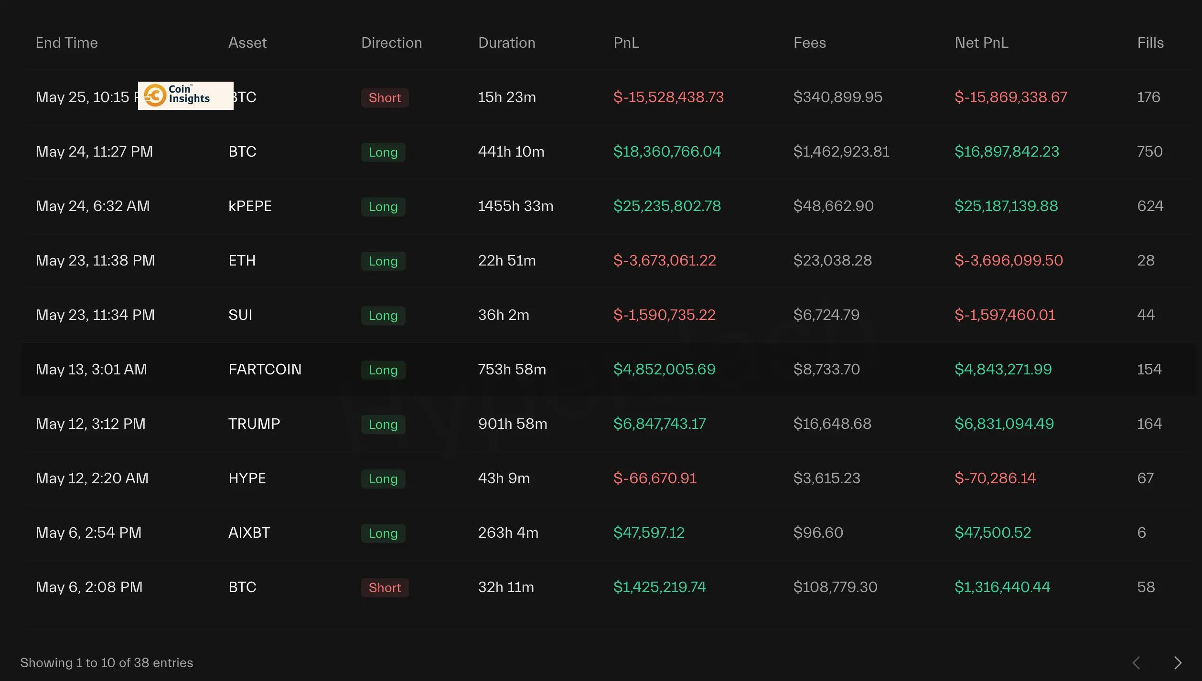1202x681 pixels.
Task: Click the duration 753h 58m
Action: (x=512, y=369)
